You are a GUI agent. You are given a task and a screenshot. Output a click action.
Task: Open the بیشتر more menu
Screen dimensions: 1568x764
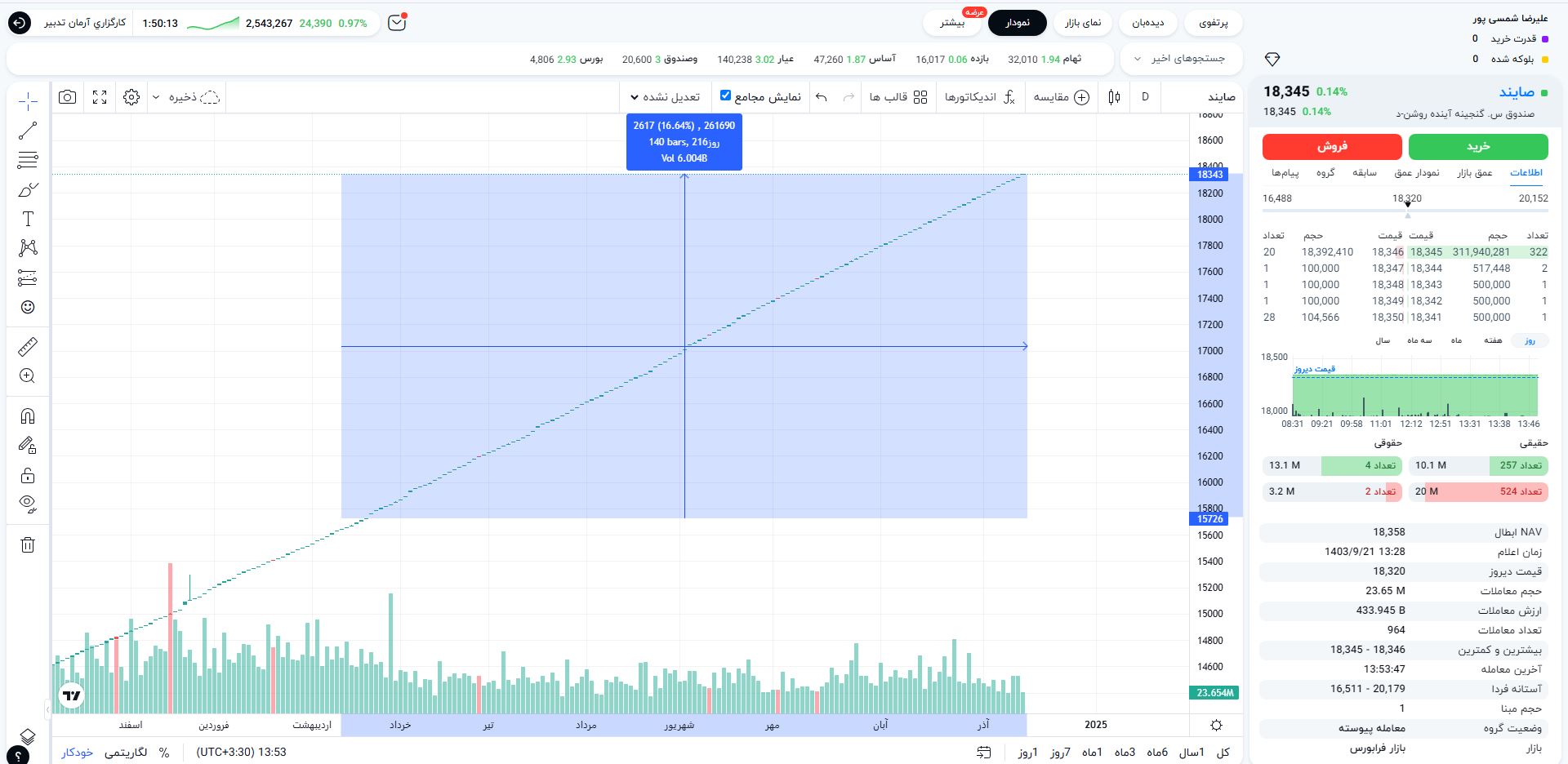(952, 23)
